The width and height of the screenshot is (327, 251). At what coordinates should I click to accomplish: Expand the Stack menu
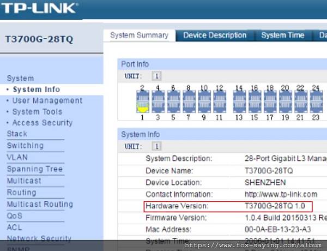point(17,134)
